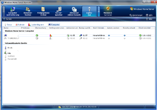Screen dimensions: 157x110
Task: Click the D-Link device icon
Action: [5, 48]
